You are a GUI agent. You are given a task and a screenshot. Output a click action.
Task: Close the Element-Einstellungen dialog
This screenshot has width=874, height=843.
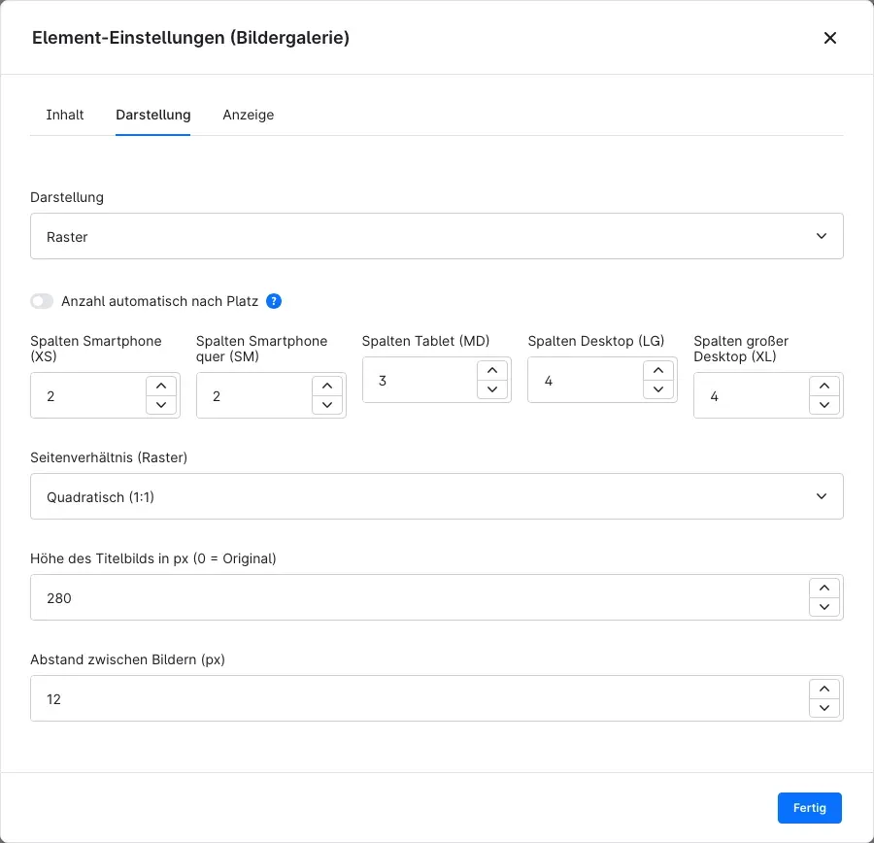coord(829,38)
